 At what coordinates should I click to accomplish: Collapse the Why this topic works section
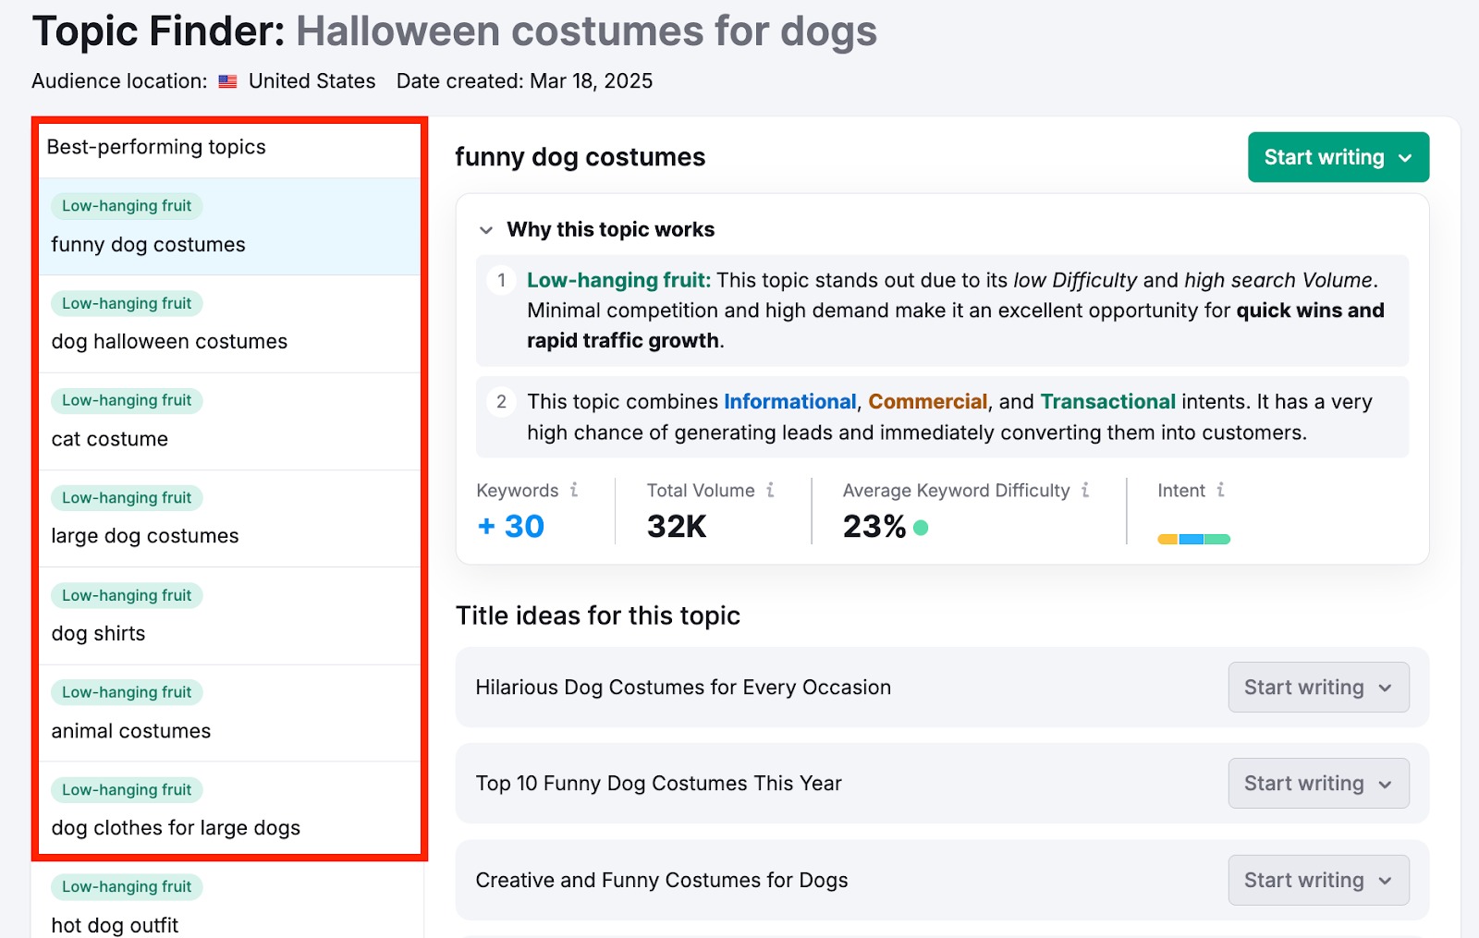click(486, 229)
